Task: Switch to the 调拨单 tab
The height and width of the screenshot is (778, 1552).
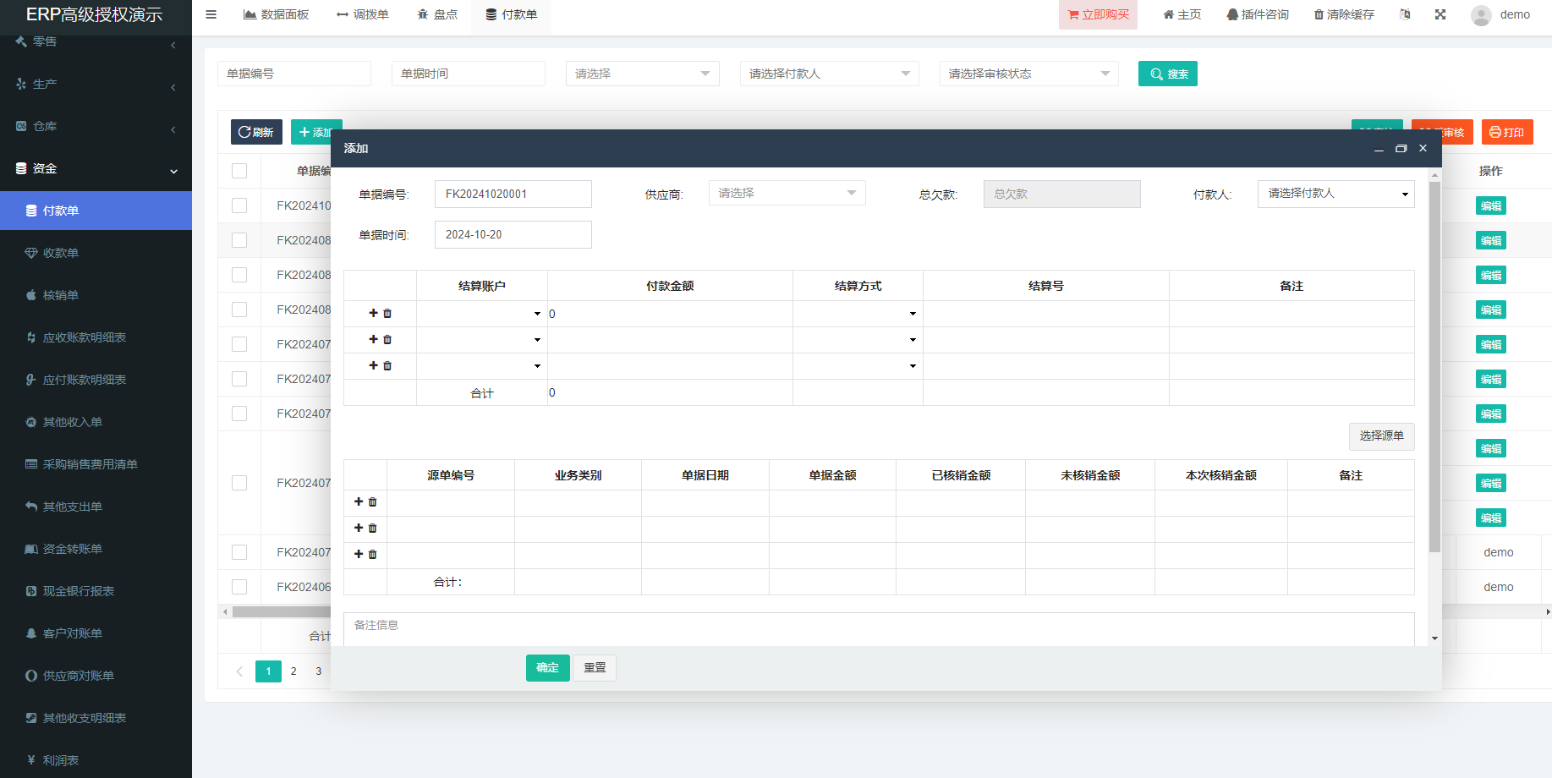Action: pos(362,14)
